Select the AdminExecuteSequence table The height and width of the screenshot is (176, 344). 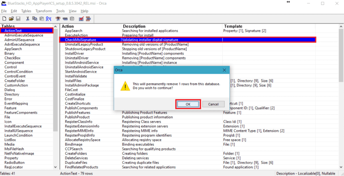24,35
